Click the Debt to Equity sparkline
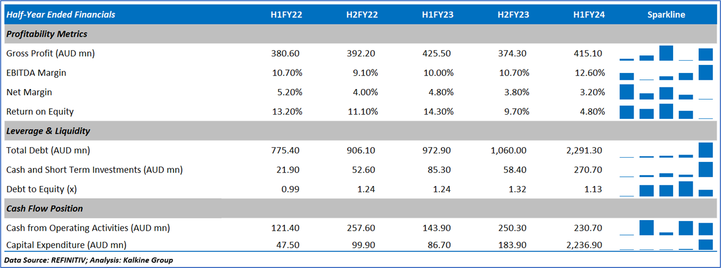Viewport: 721px width, 268px height. click(x=666, y=189)
